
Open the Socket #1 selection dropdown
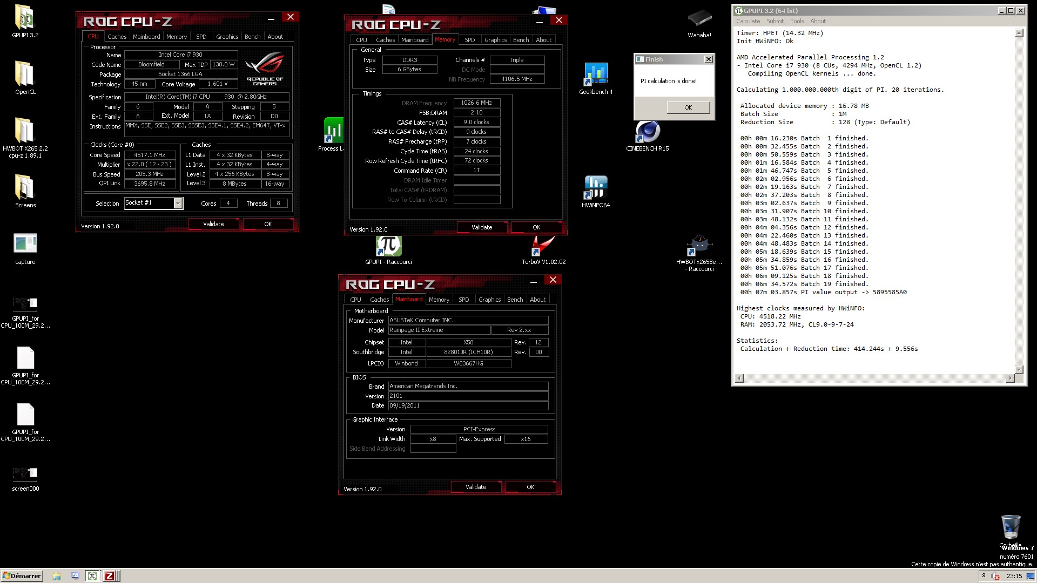pyautogui.click(x=178, y=203)
